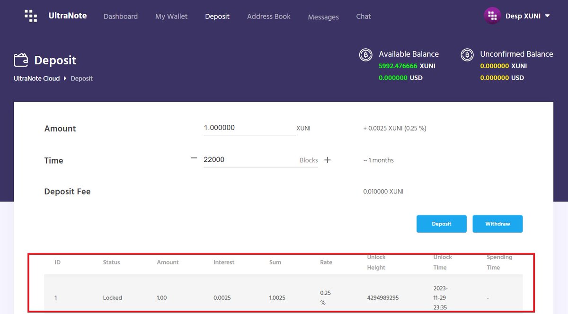Open the Address Book
Screen dimensions: 568x314
(x=268, y=16)
